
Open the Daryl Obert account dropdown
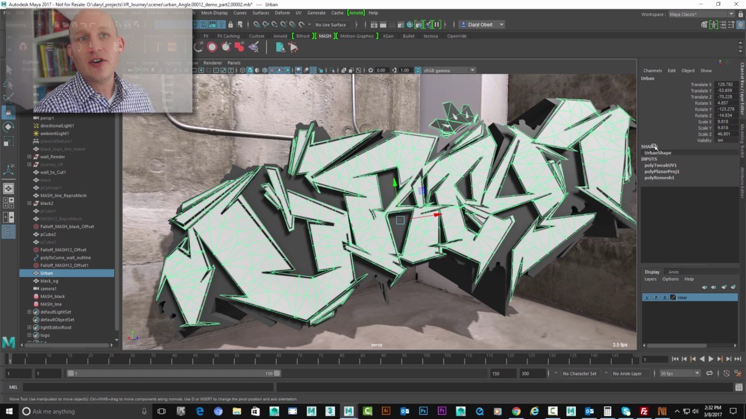(482, 24)
